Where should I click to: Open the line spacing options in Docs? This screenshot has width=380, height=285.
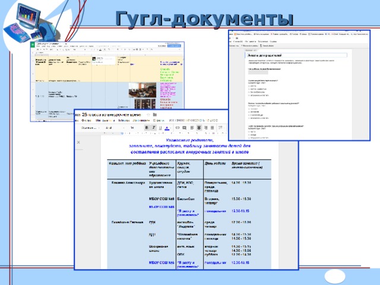[220, 128]
